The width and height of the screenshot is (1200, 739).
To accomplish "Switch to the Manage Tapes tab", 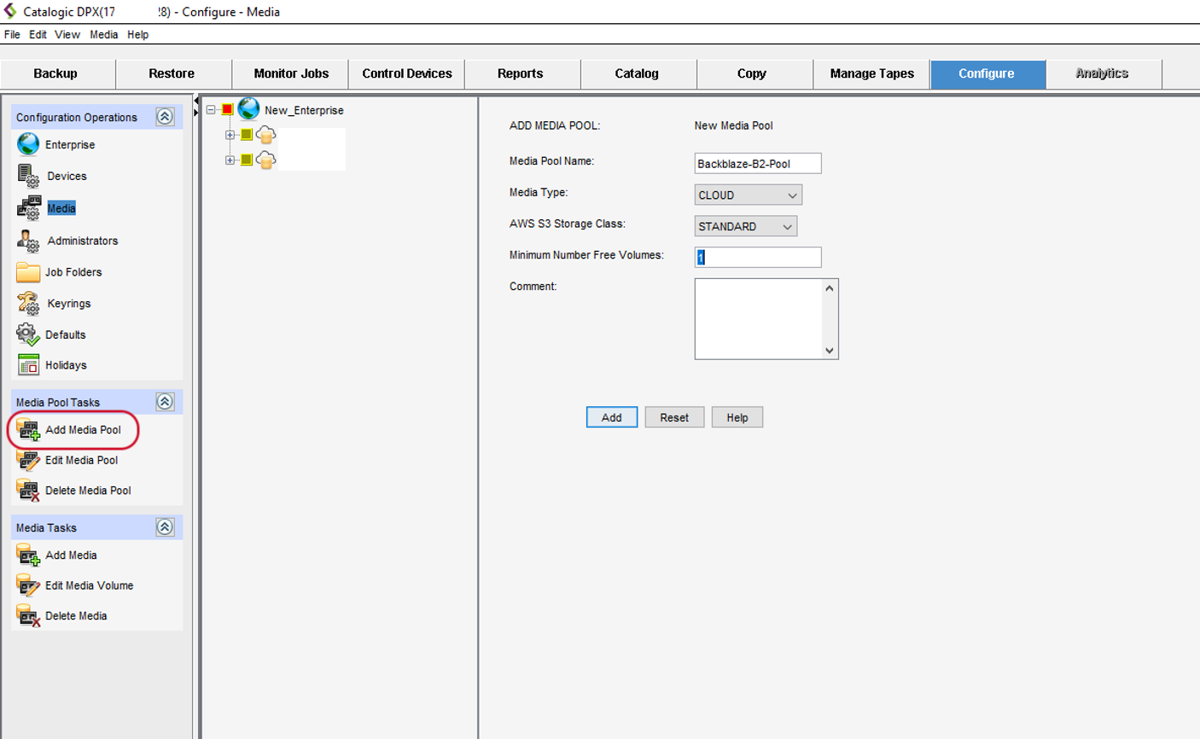I will click(871, 73).
